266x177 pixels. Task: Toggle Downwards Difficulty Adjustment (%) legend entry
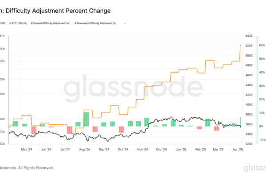95,23
